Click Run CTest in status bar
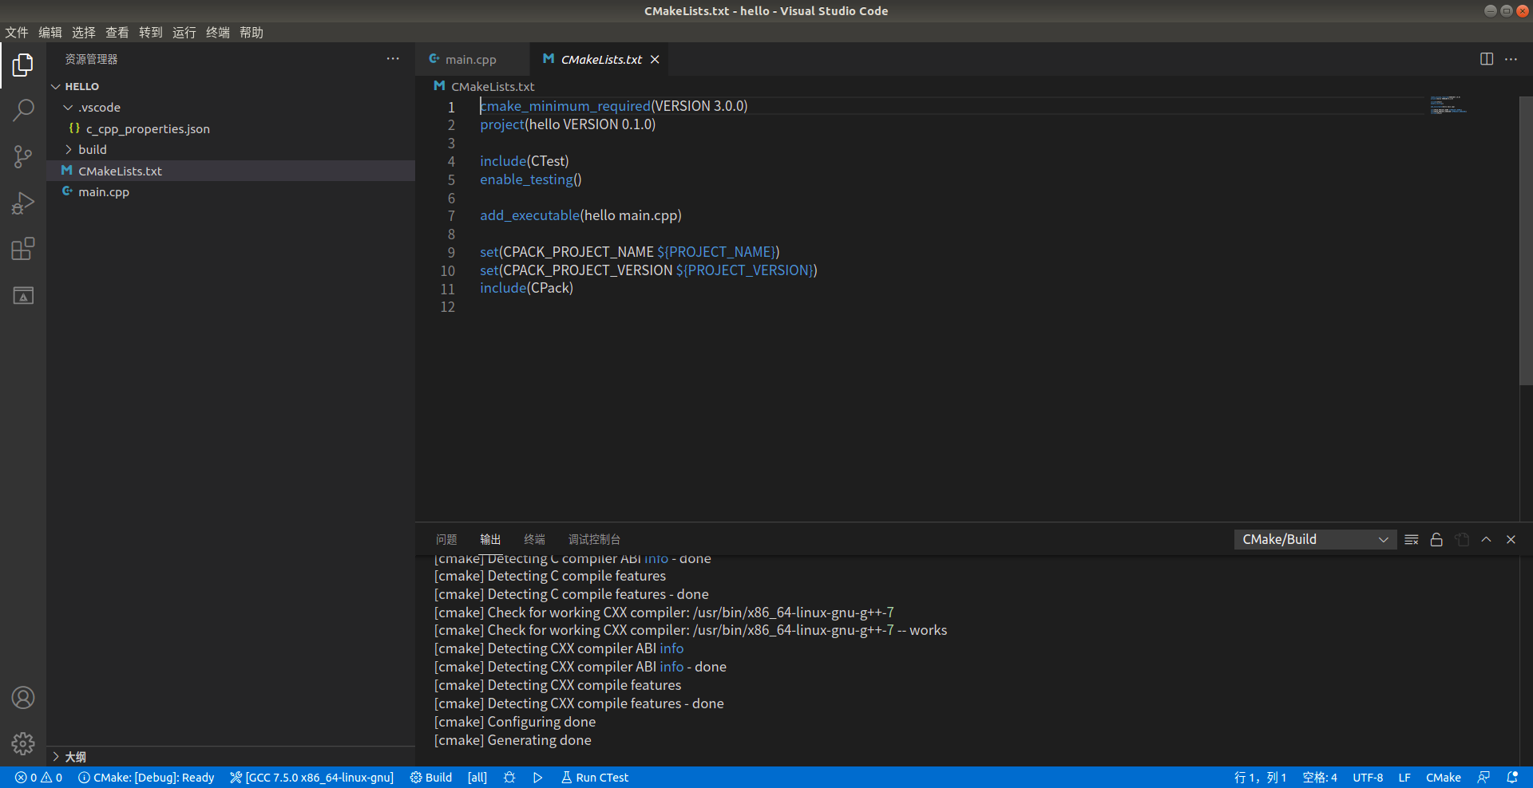 click(595, 778)
